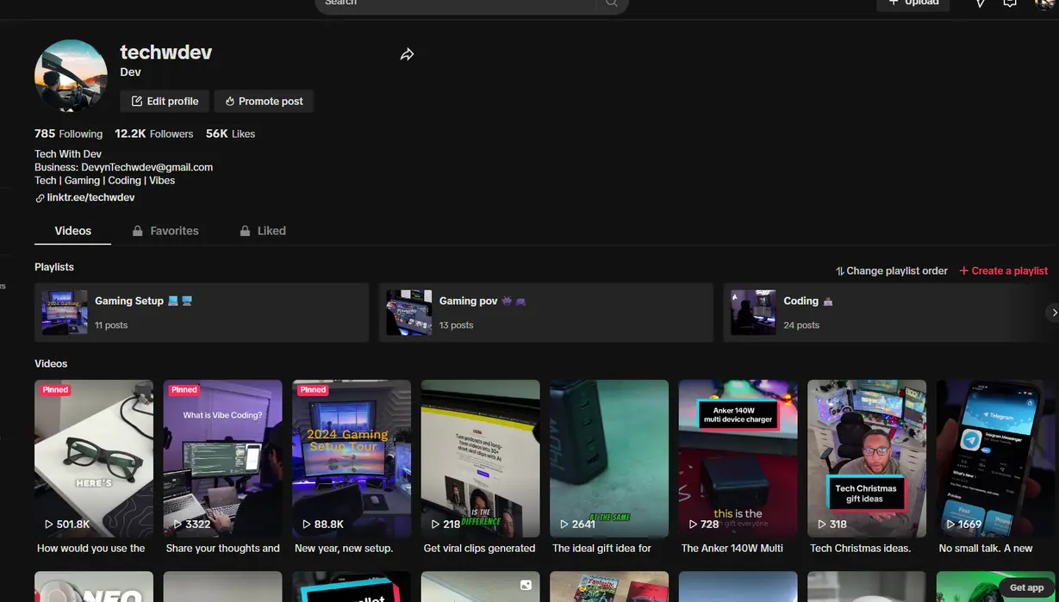Click Create a playlist
This screenshot has height=602, width=1059.
point(1004,270)
